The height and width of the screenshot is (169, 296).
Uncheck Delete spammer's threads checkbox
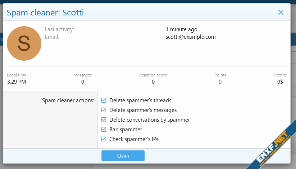(104, 100)
